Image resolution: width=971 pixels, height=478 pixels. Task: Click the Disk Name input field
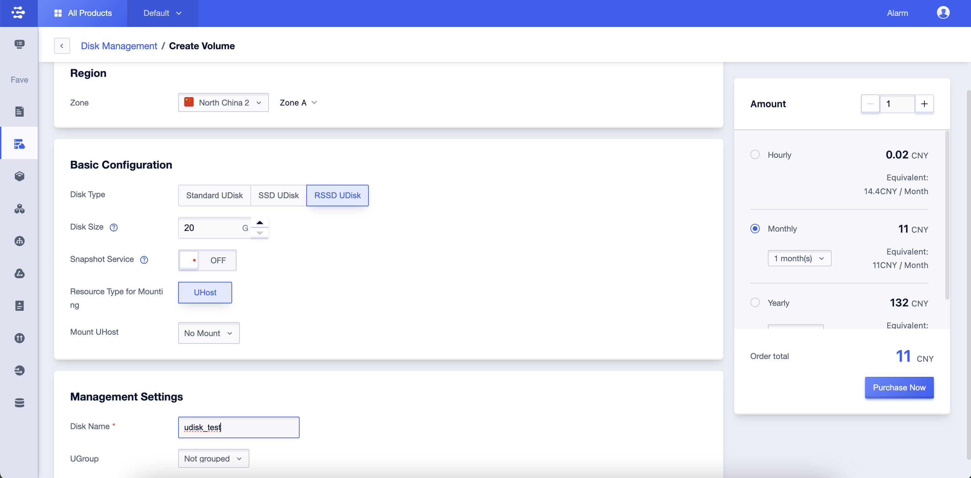[x=239, y=427]
